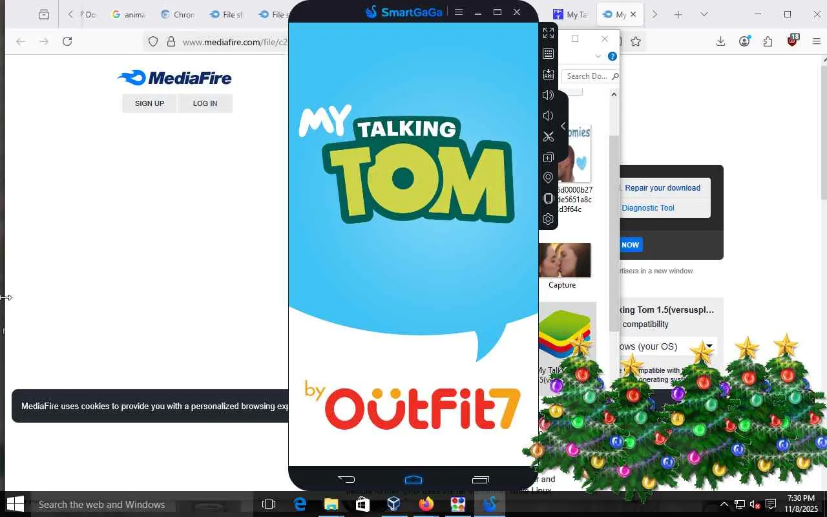This screenshot has height=517, width=827.
Task: Collapse the SmartGaGa side toolbar arrow
Action: tap(563, 126)
